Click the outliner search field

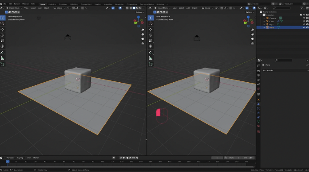[282, 8]
